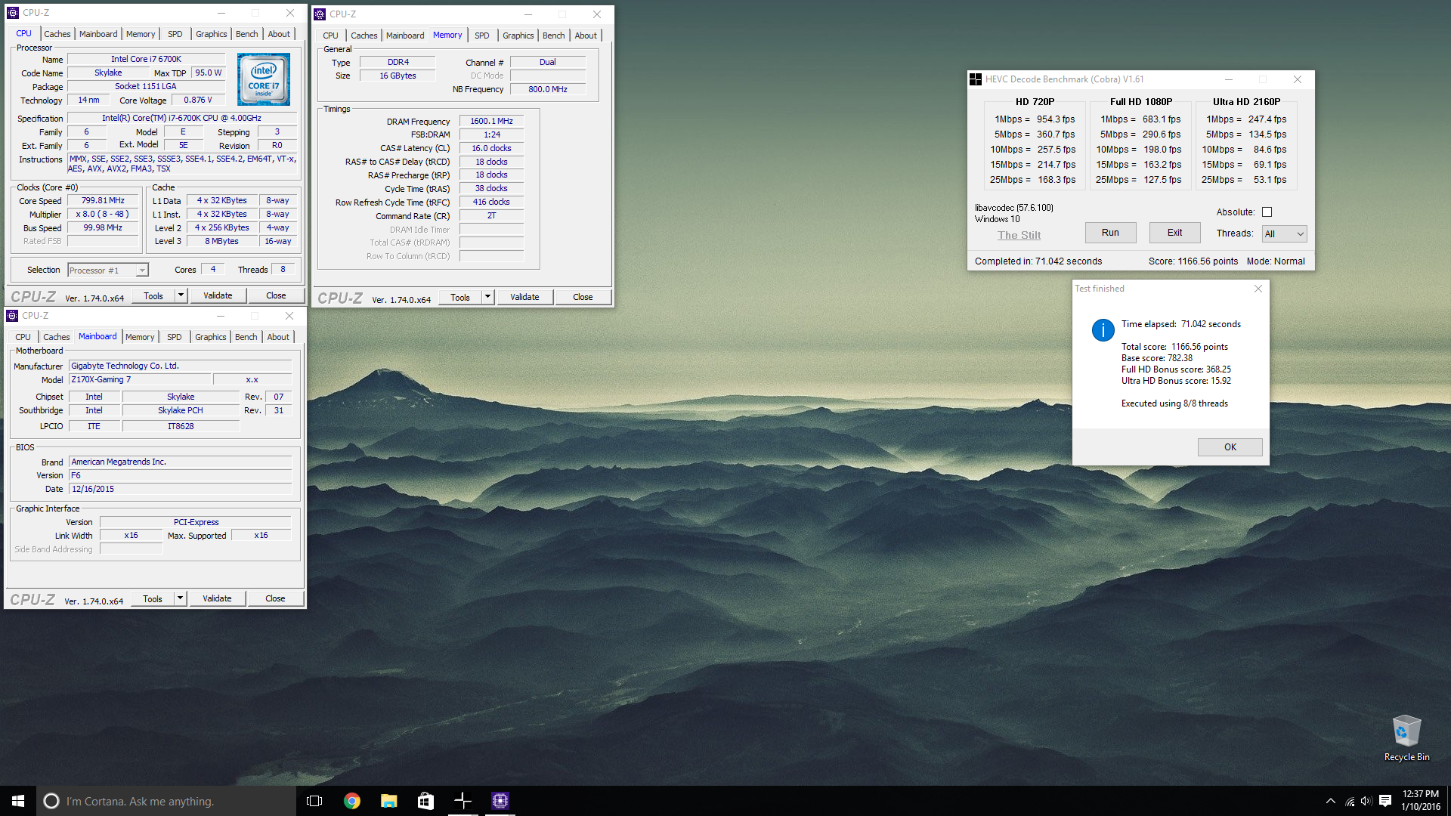The width and height of the screenshot is (1451, 816).
Task: Show hidden system tray icons
Action: [x=1330, y=801]
